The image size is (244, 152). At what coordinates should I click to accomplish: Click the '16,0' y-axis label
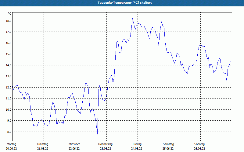(9, 43)
